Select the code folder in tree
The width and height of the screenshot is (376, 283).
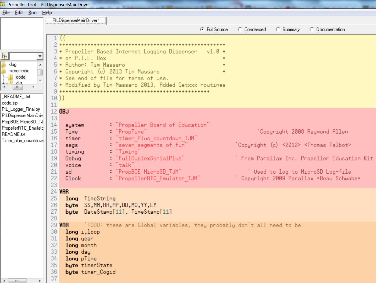click(x=21, y=77)
